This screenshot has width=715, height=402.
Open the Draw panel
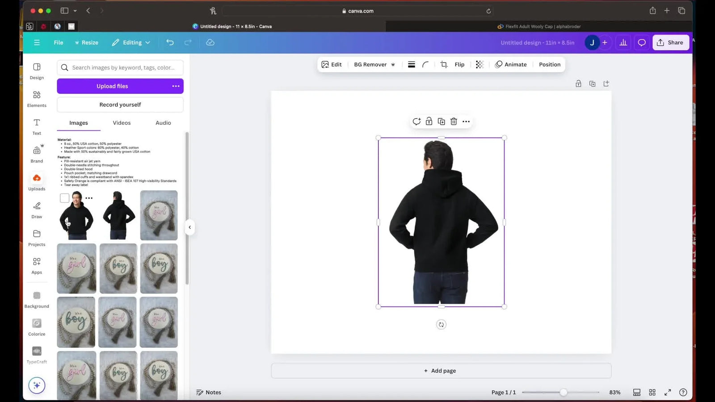pos(36,210)
